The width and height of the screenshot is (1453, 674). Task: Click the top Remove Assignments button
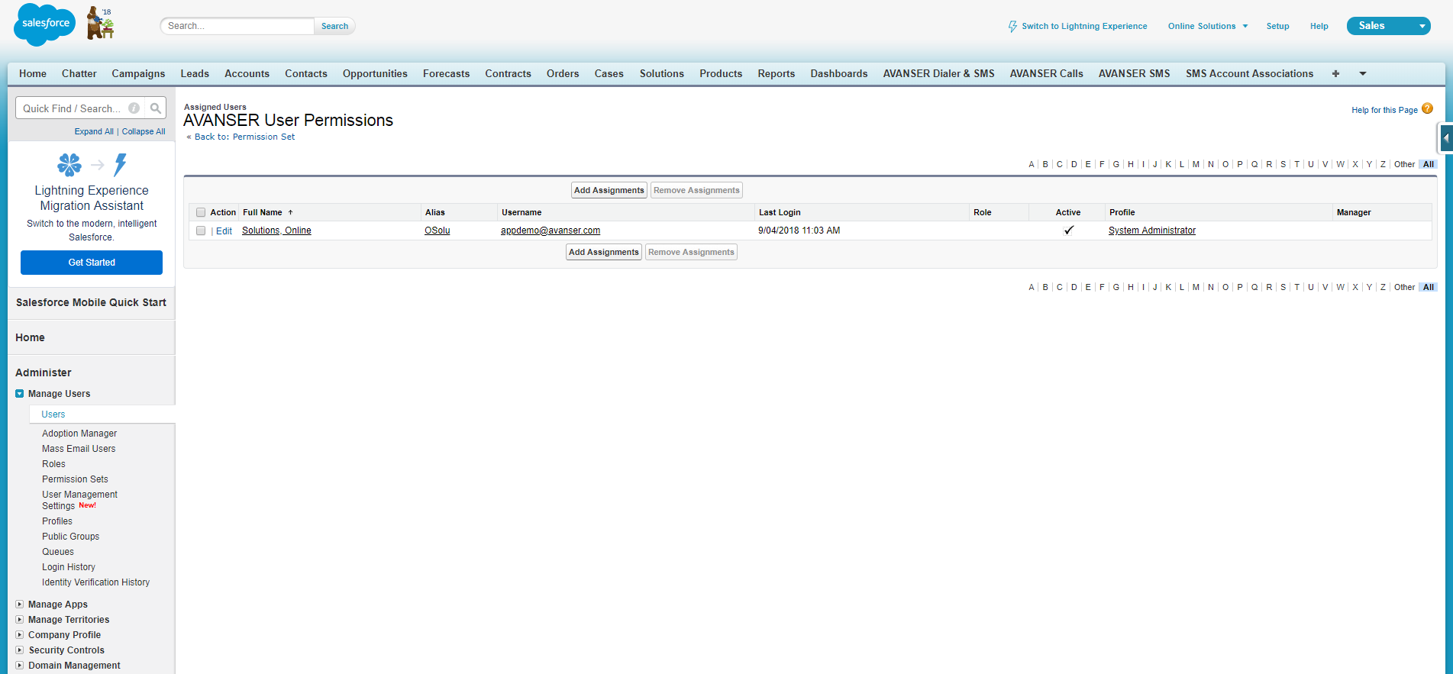(x=696, y=190)
